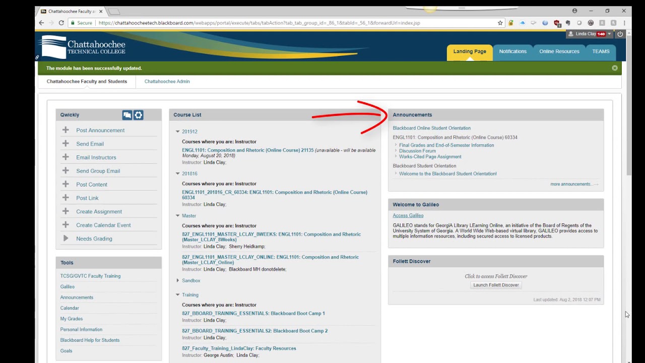Click the plus icon beside Create Calendar Event
645x363 pixels.
coord(66,225)
